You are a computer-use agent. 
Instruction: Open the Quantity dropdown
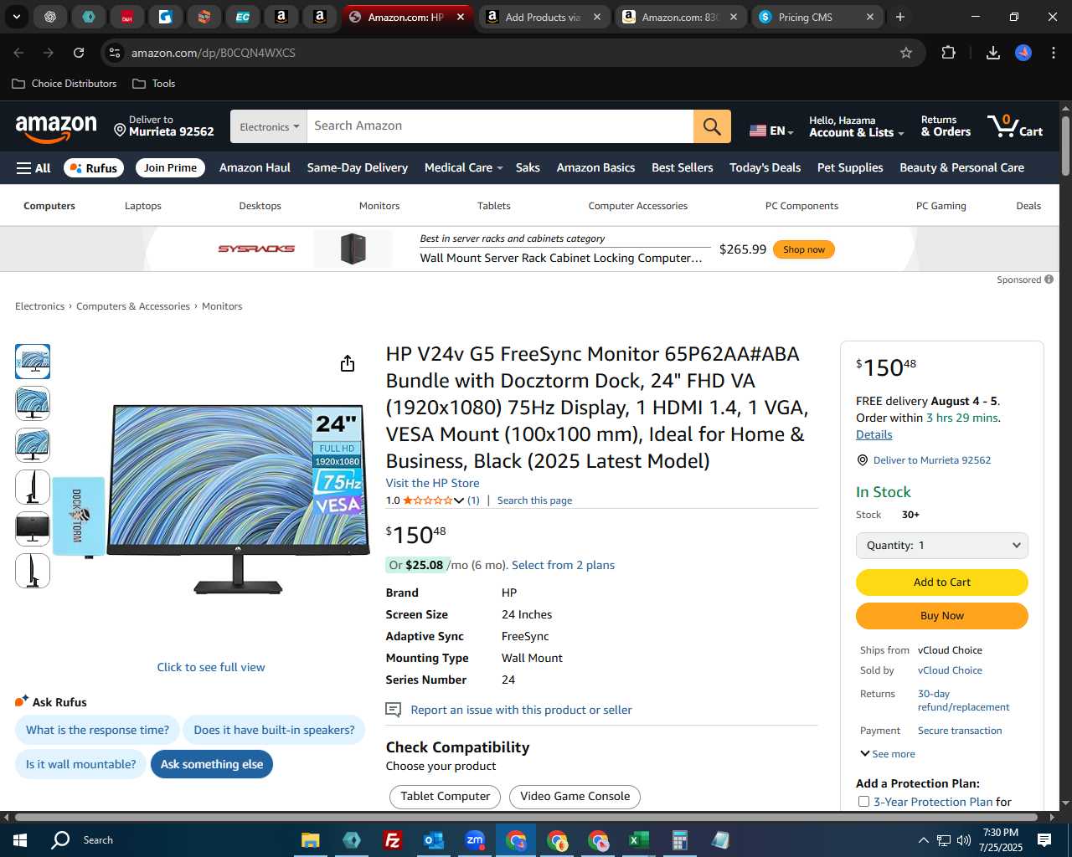pos(942,546)
